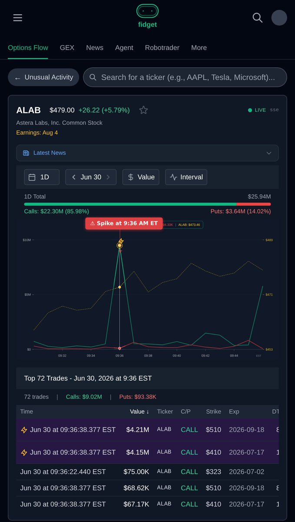
Task: Go back to Unusual Activity
Action: (x=43, y=77)
